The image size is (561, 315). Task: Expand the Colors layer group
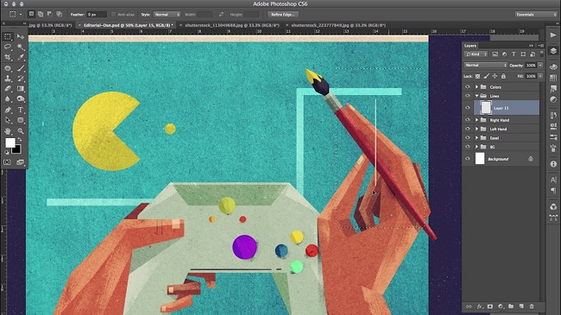pos(476,87)
